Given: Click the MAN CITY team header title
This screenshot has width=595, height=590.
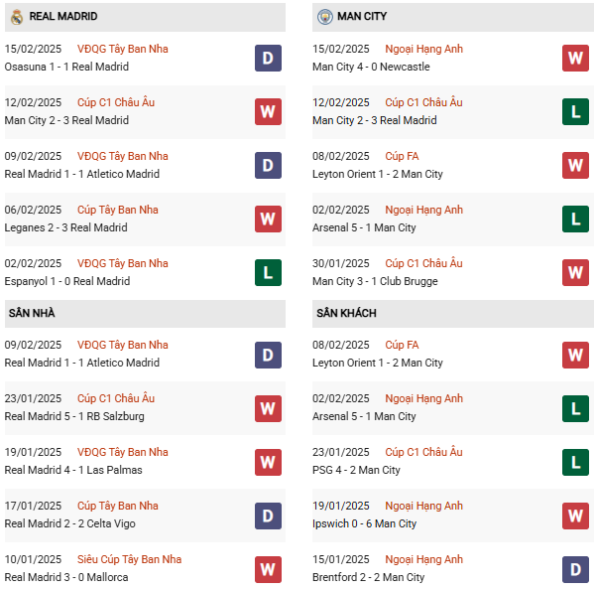Looking at the screenshot, I should [x=362, y=17].
